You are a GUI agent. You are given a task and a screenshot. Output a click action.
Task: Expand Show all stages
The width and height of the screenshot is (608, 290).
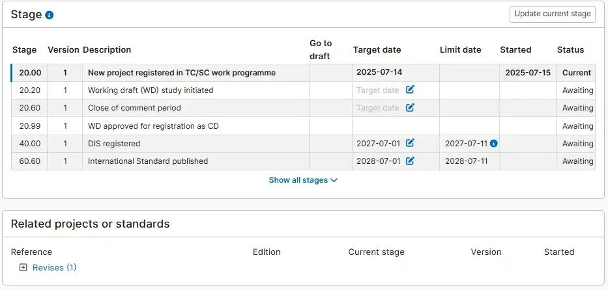303,180
